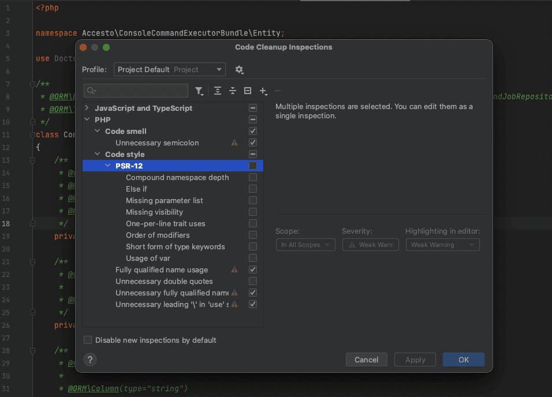Enable the PSR-12 checkbox
This screenshot has width=552, height=397.
[x=252, y=166]
